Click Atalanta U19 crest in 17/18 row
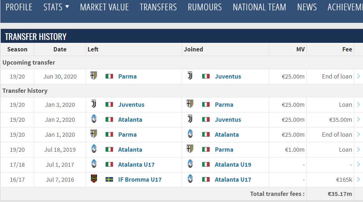 click(x=190, y=164)
